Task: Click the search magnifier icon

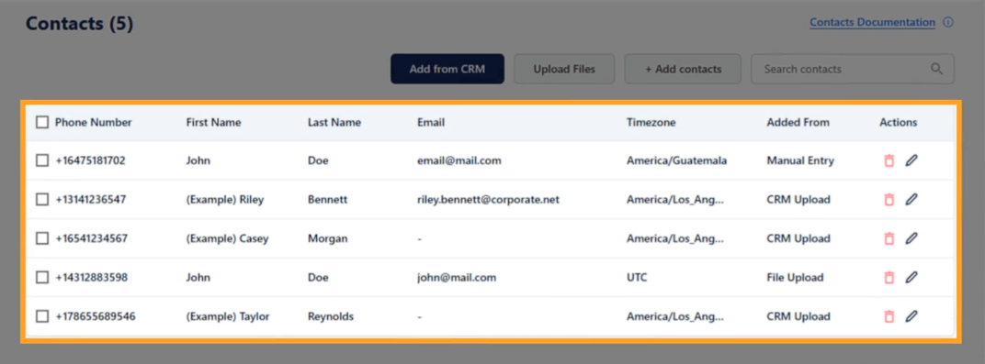Action: pyautogui.click(x=936, y=69)
